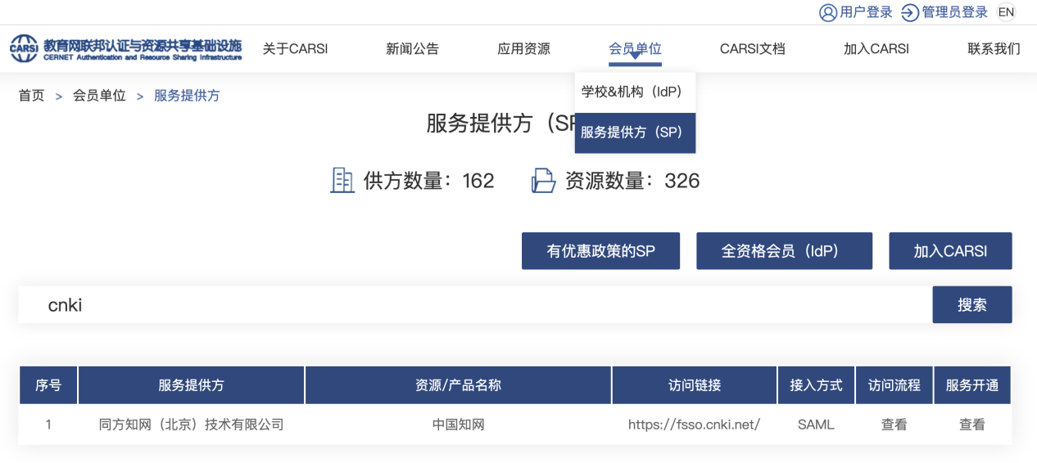1037x463 pixels.
Task: Click the CARSI logo icon
Action: (24, 48)
